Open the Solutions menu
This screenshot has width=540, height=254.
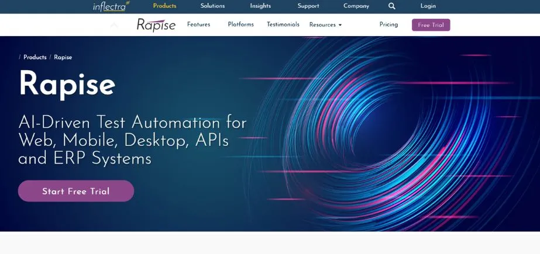(212, 6)
